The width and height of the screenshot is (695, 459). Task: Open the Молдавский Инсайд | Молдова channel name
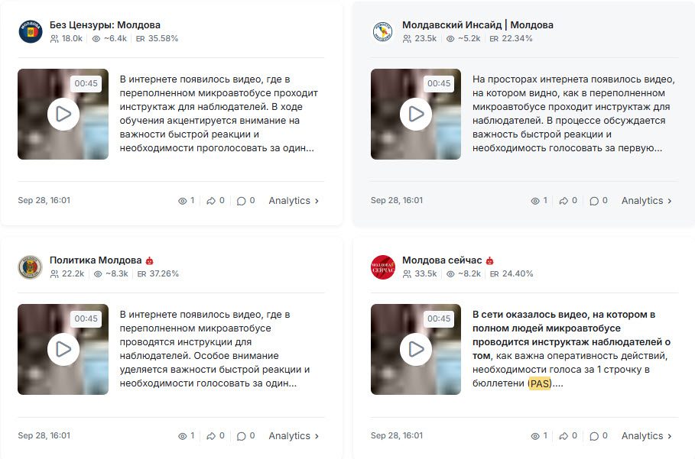point(477,25)
